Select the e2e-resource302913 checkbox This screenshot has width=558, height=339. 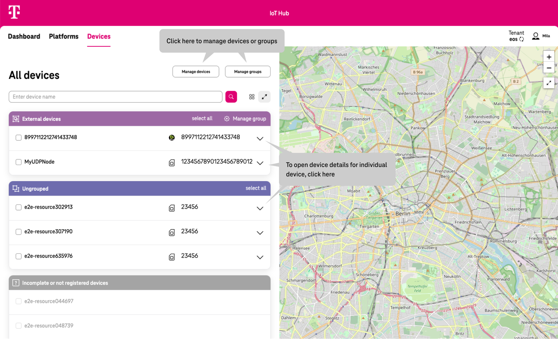[x=18, y=207]
